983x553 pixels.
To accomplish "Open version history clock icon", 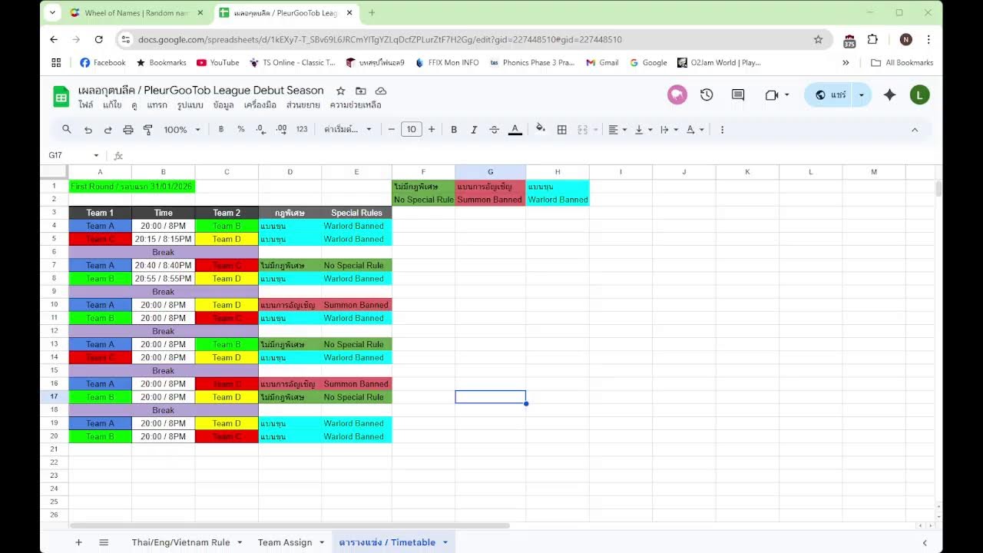I will point(707,94).
